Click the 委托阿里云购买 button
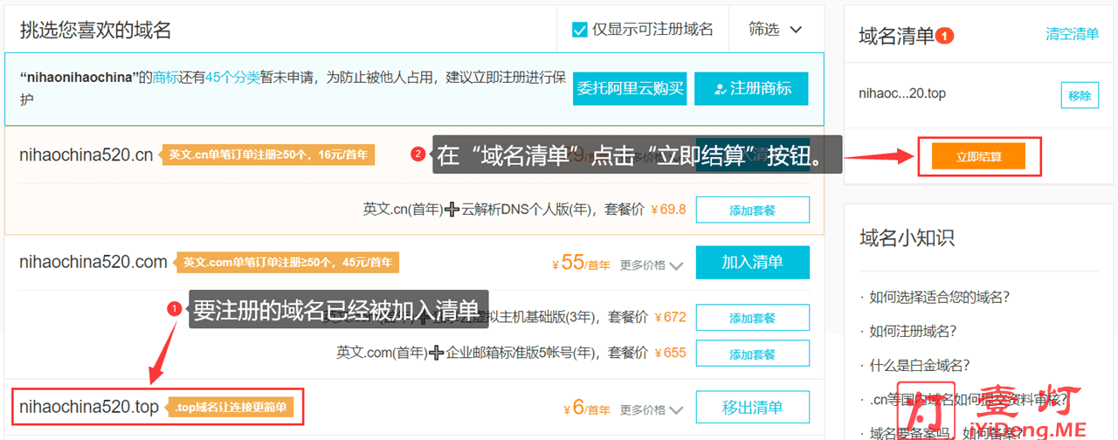 pyautogui.click(x=630, y=88)
